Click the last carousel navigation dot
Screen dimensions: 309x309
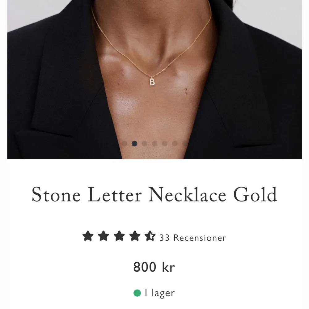184,144
